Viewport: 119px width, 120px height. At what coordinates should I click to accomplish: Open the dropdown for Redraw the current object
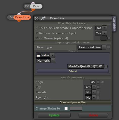click(104, 33)
